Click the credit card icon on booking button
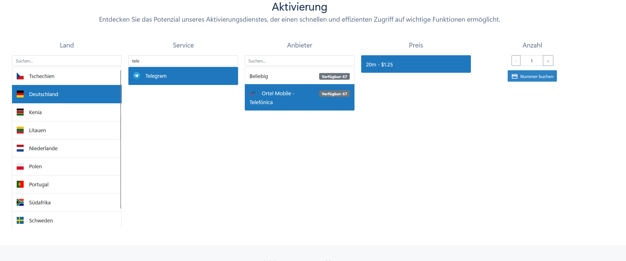The width and height of the screenshot is (626, 261). pos(515,76)
